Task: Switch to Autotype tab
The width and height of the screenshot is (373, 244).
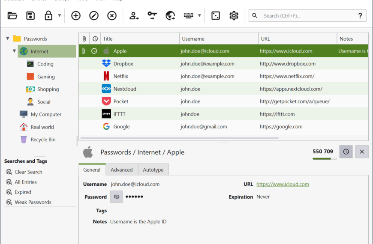Action: click(x=153, y=170)
